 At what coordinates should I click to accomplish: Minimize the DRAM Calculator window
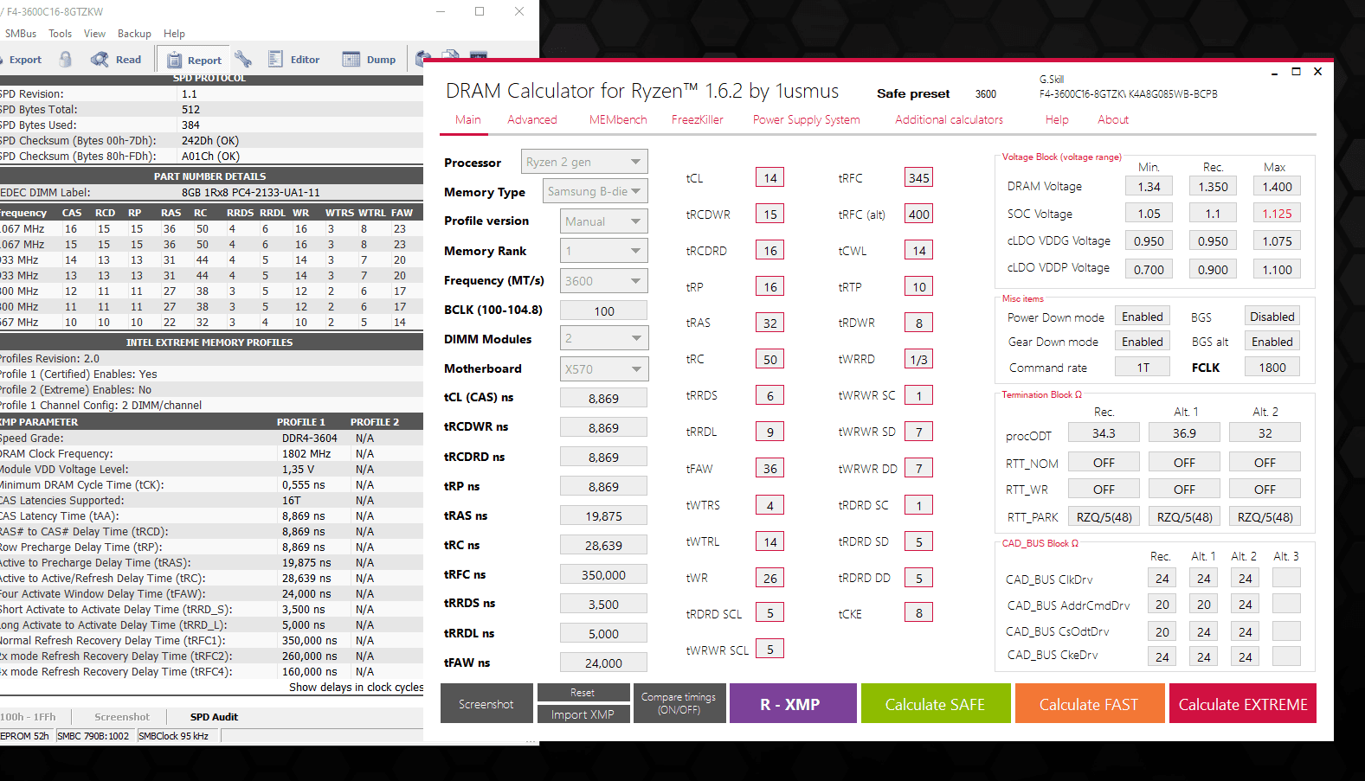point(1275,73)
